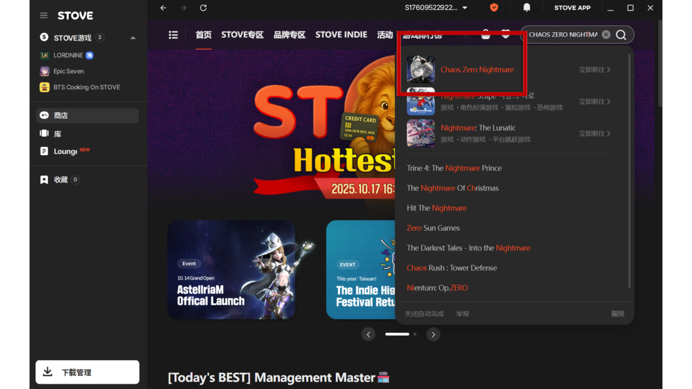This screenshot has height=389, width=692.
Task: Open the 活动 events tab
Action: pos(385,35)
